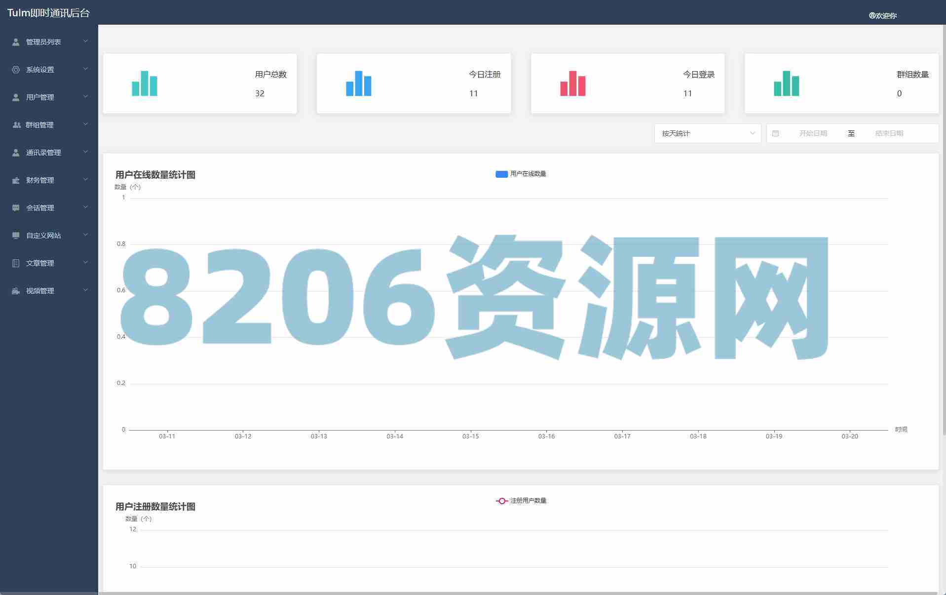Click the 系统设置 gear icon
The height and width of the screenshot is (595, 946).
[16, 70]
